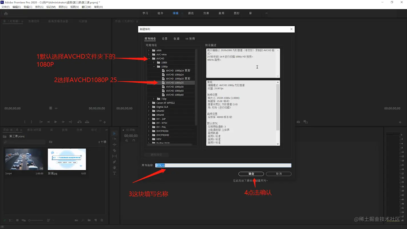This screenshot has height=229, width=407.
Task: Select the 3.mp4 clip thumbnail
Action: tap(24, 159)
